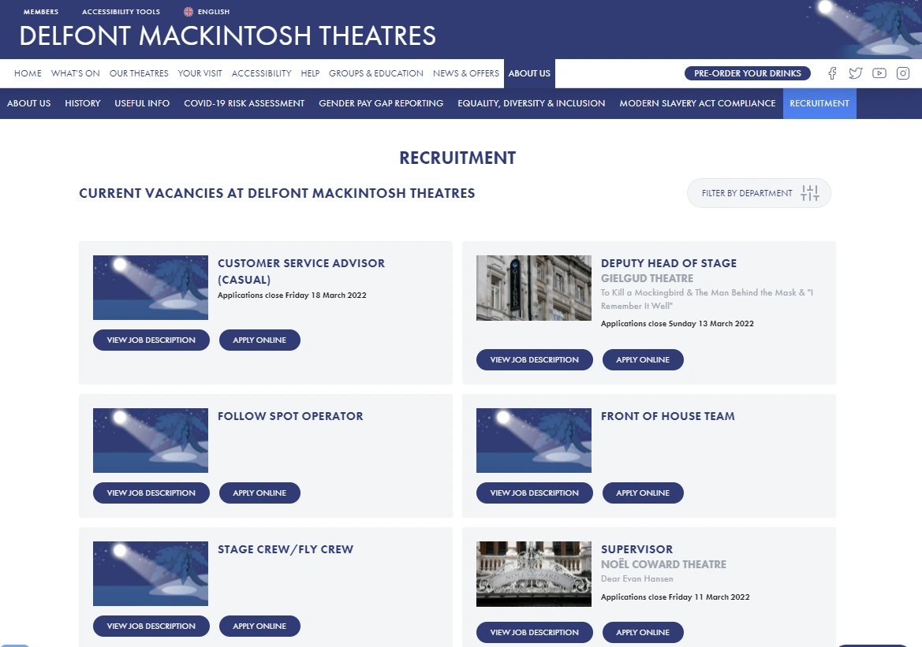Click the Delfont Mackintosh Theatres logo title
Screen dimensions: 922x647
click(228, 35)
